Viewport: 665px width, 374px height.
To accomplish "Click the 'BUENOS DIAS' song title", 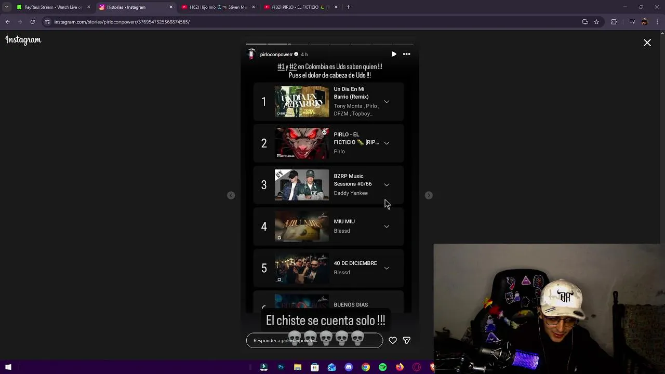I will (351, 305).
